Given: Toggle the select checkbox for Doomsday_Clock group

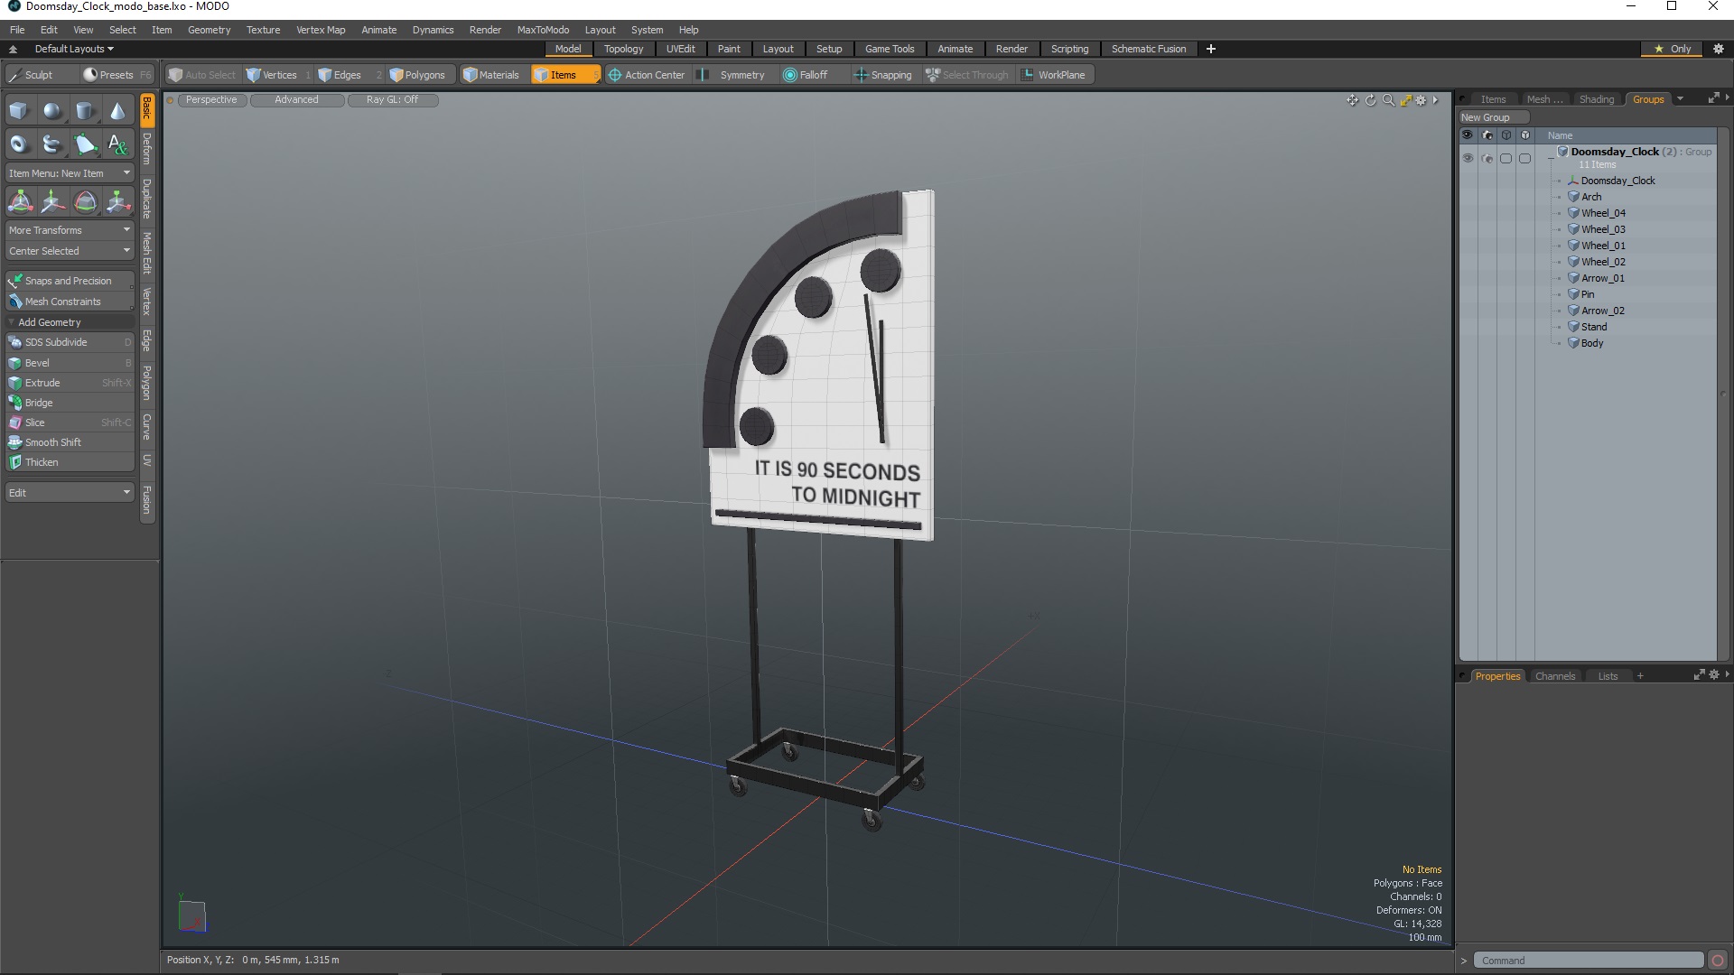Looking at the screenshot, I should click(x=1506, y=158).
